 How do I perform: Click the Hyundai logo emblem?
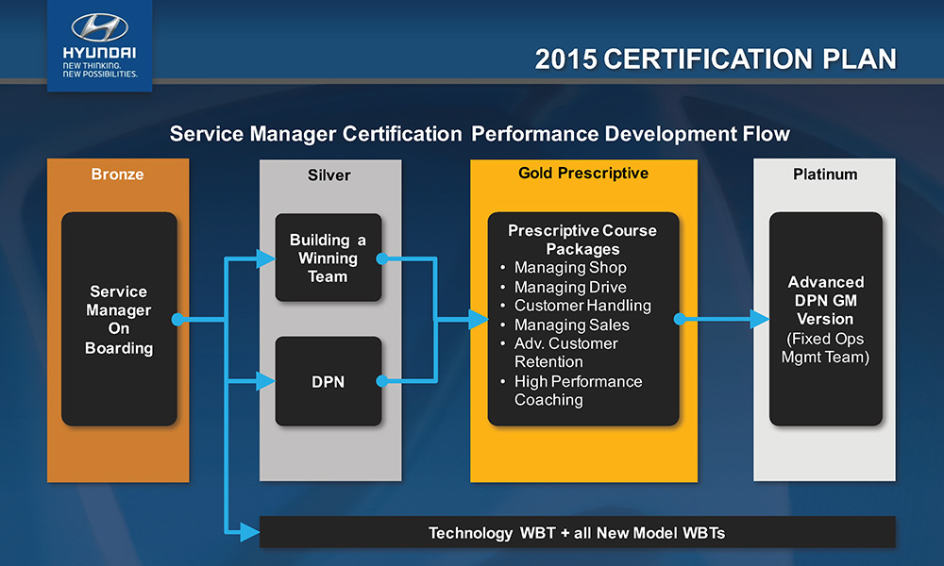98,27
